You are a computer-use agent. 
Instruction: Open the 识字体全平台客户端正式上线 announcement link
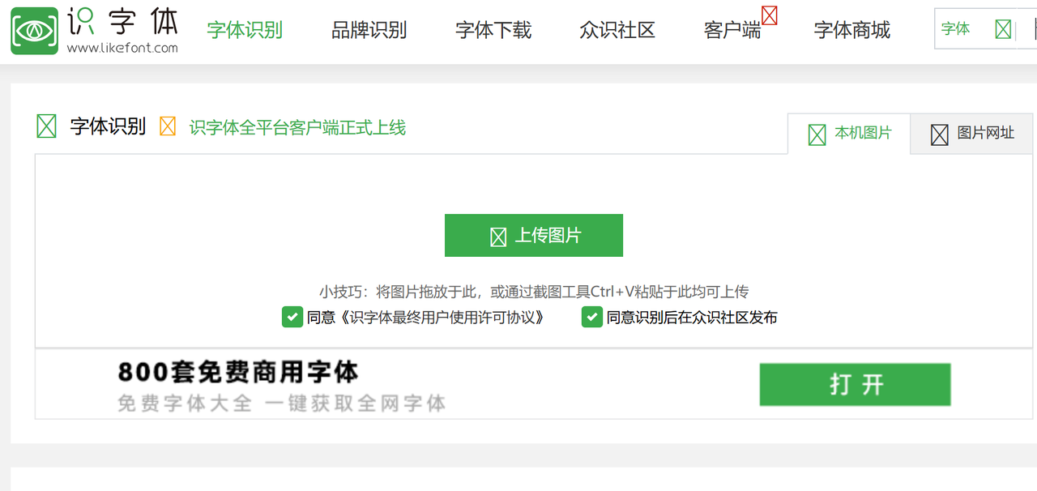(297, 127)
